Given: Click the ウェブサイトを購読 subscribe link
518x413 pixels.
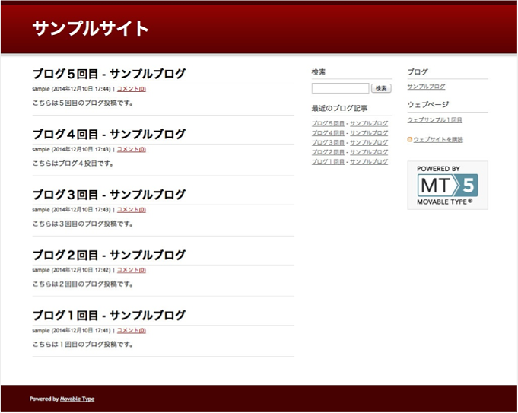Looking at the screenshot, I should (x=438, y=140).
